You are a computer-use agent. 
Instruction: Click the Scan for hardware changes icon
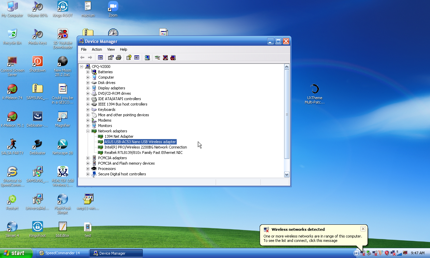[147, 57]
